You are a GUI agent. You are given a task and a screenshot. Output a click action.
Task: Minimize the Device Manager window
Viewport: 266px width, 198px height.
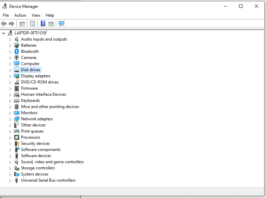226,6
